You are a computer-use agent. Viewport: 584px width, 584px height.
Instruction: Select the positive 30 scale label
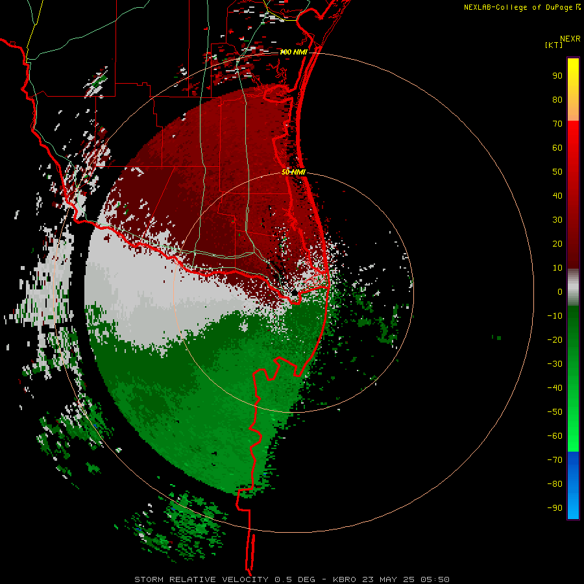click(x=557, y=220)
